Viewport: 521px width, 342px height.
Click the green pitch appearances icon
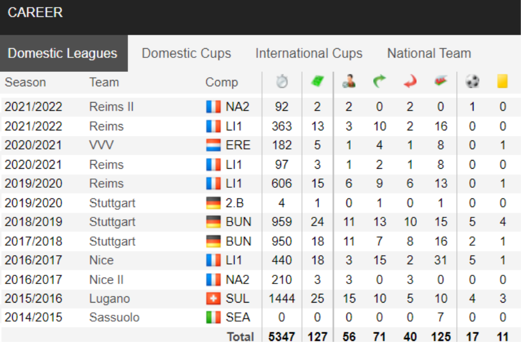318,81
